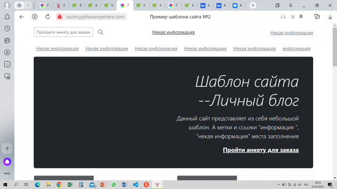This screenshot has height=189, width=337.
Task: Open File Explorer from taskbar
Action: click(x=48, y=184)
